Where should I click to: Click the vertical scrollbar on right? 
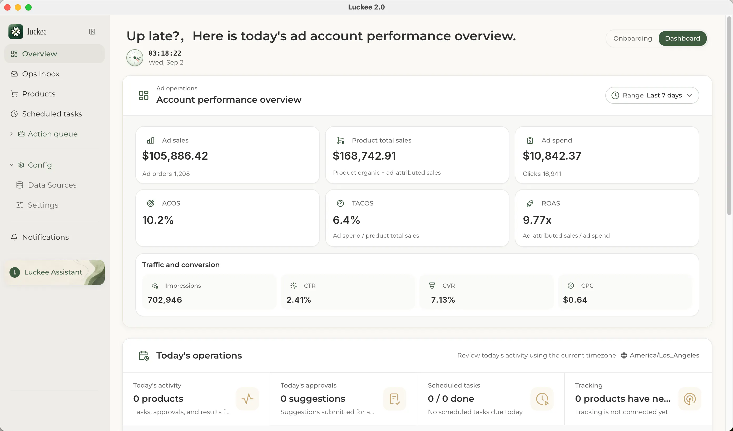coord(729,116)
